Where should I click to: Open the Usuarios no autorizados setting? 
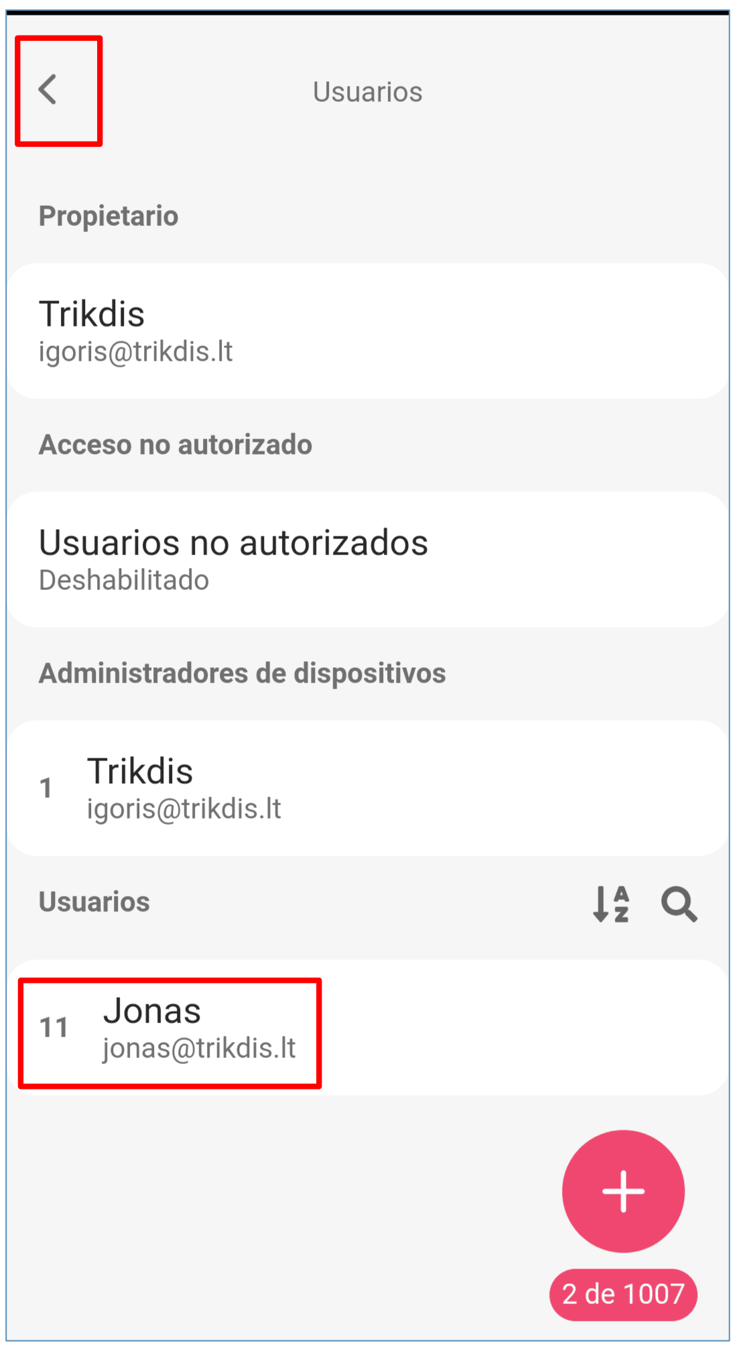[233, 543]
